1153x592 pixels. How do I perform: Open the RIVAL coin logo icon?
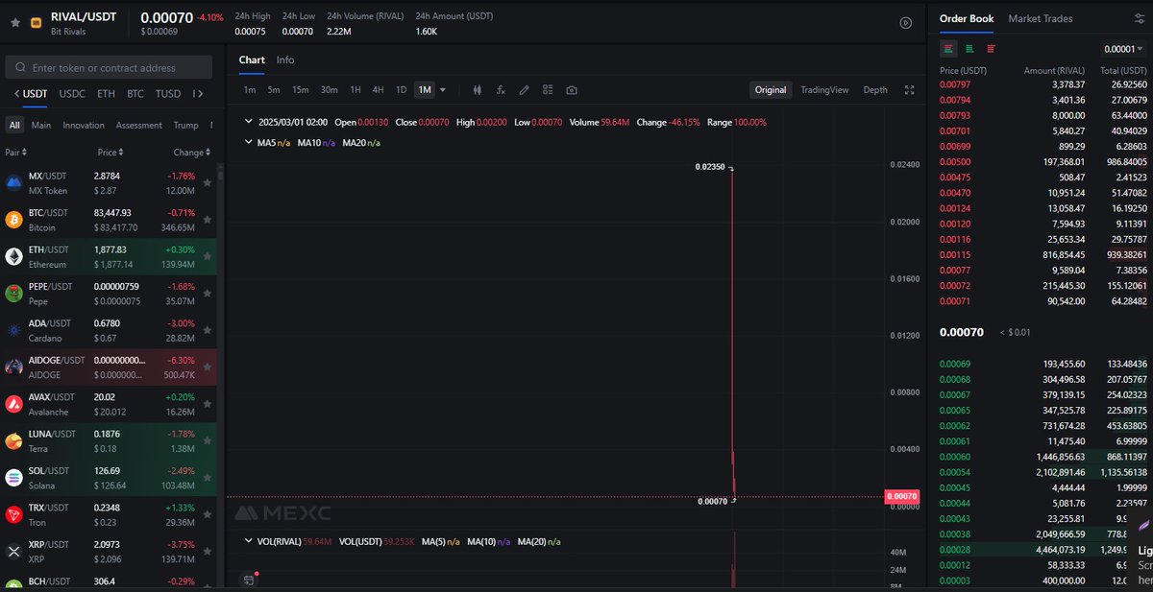37,23
